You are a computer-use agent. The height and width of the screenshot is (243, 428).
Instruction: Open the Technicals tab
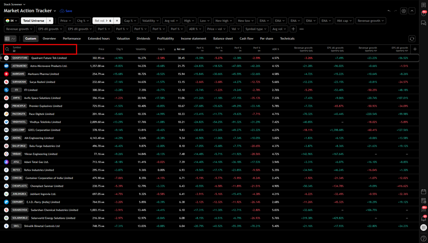(x=287, y=38)
